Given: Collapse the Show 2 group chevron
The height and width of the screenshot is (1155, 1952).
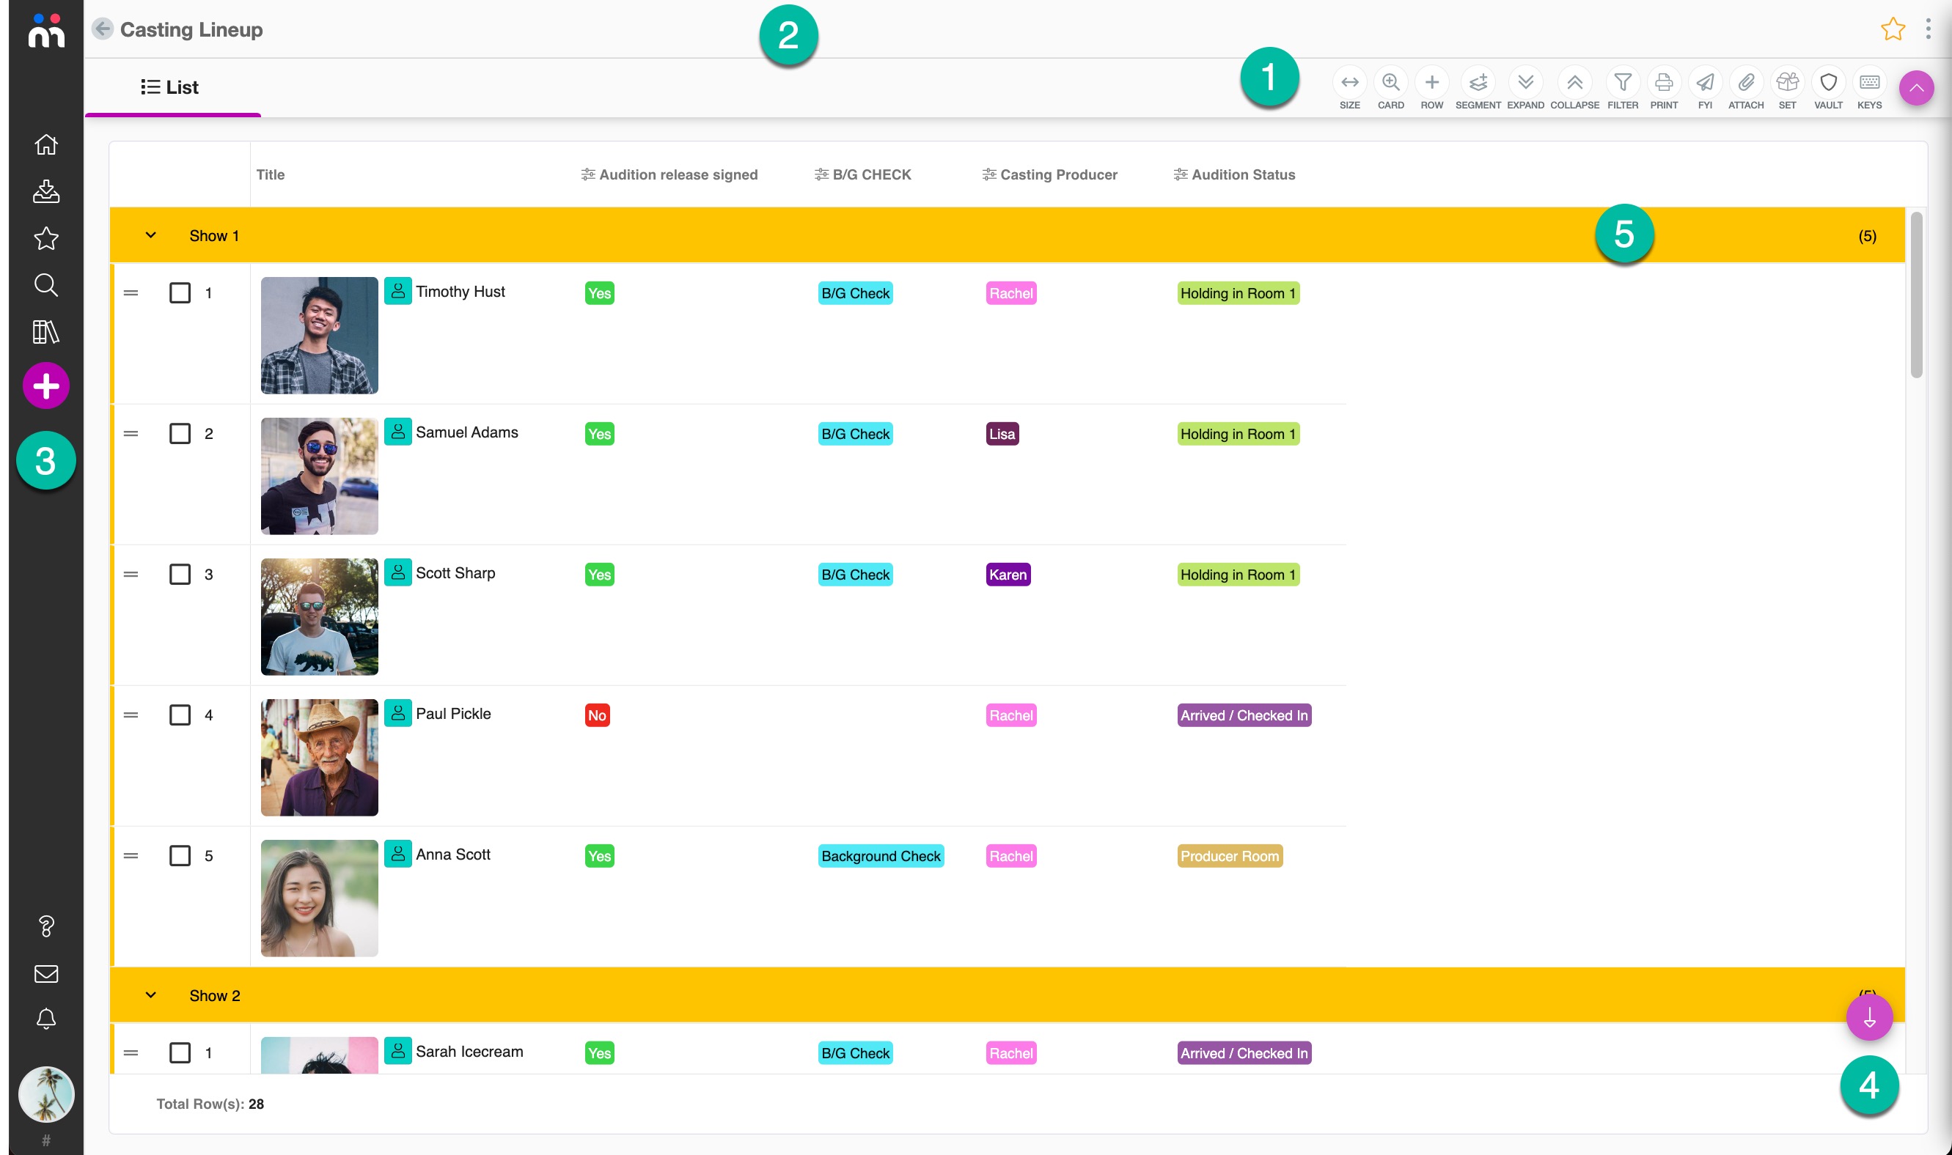Looking at the screenshot, I should [151, 995].
